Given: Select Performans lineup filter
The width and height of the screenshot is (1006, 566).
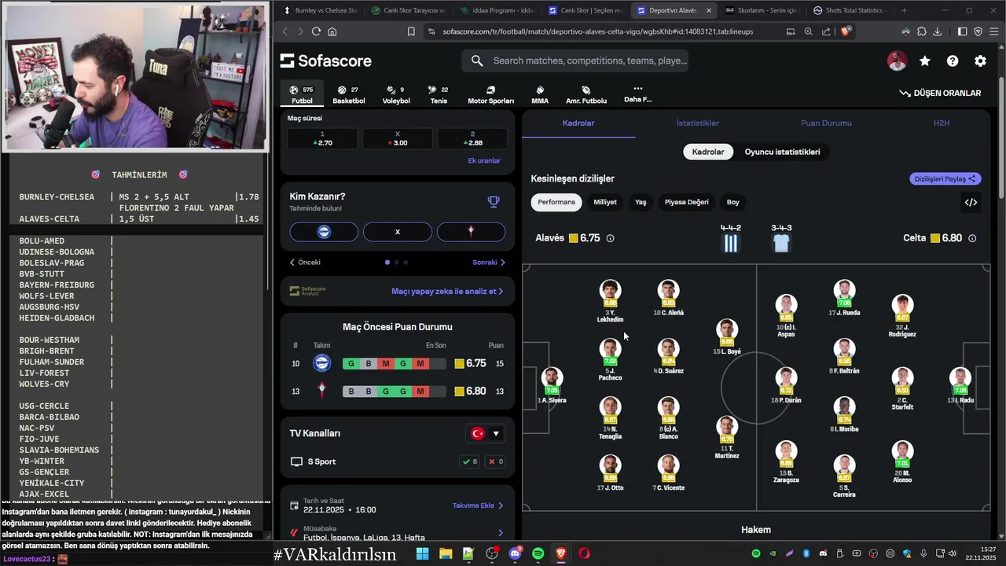Looking at the screenshot, I should (x=556, y=202).
